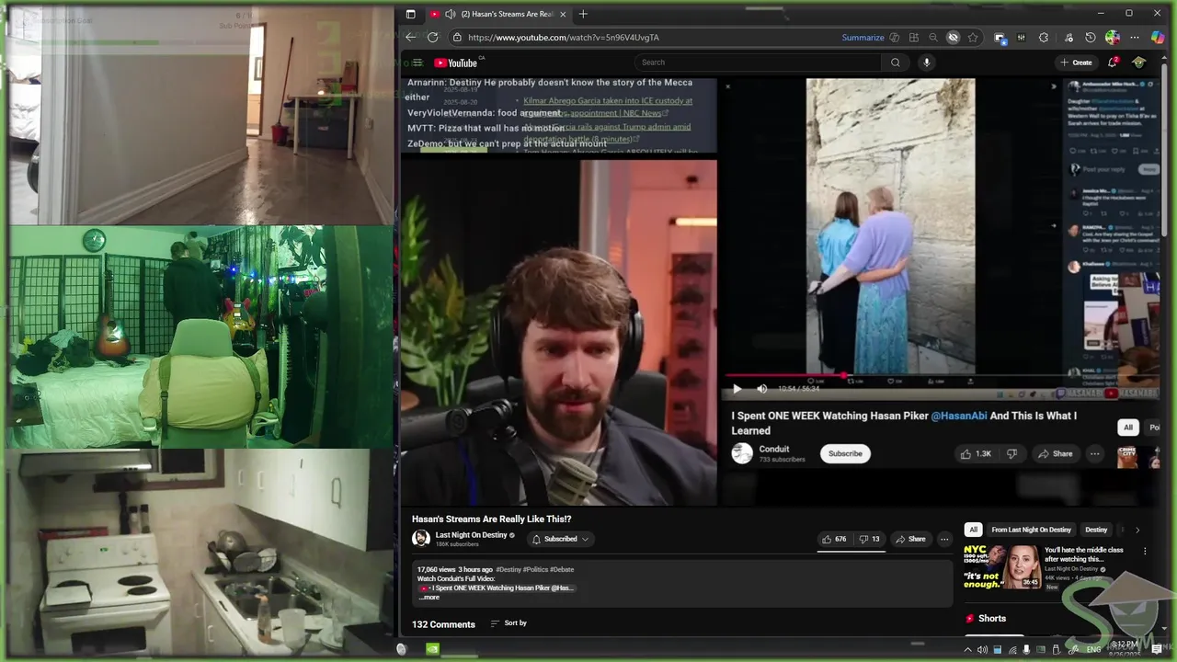This screenshot has height=662, width=1177.
Task: Select the All filter chip
Action: 973,530
